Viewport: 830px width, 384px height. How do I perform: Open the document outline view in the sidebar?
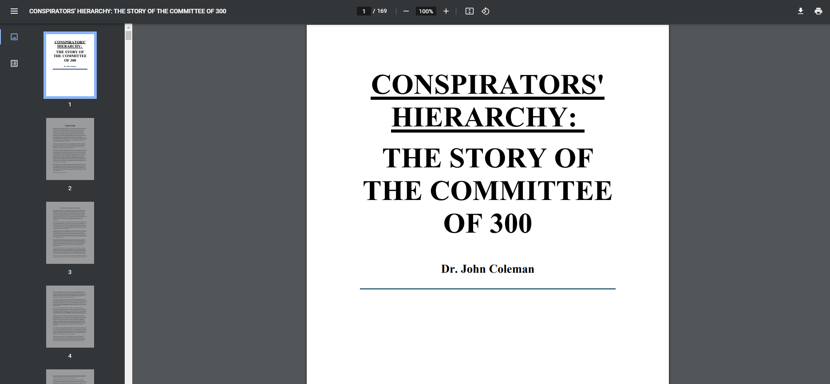(x=14, y=63)
